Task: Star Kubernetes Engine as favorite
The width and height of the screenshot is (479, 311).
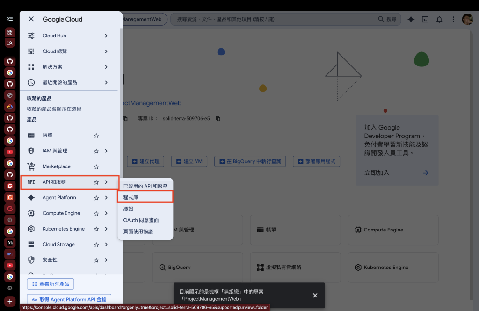Action: point(96,229)
